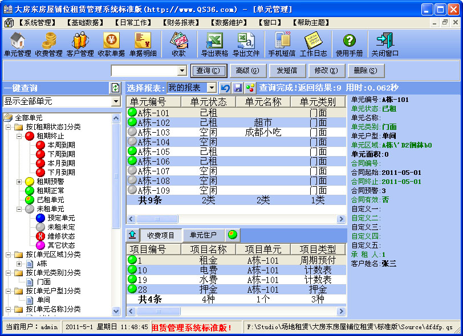Collapse 按[租期状态]分类 node
463x336 pixels.
pyautogui.click(x=8, y=127)
